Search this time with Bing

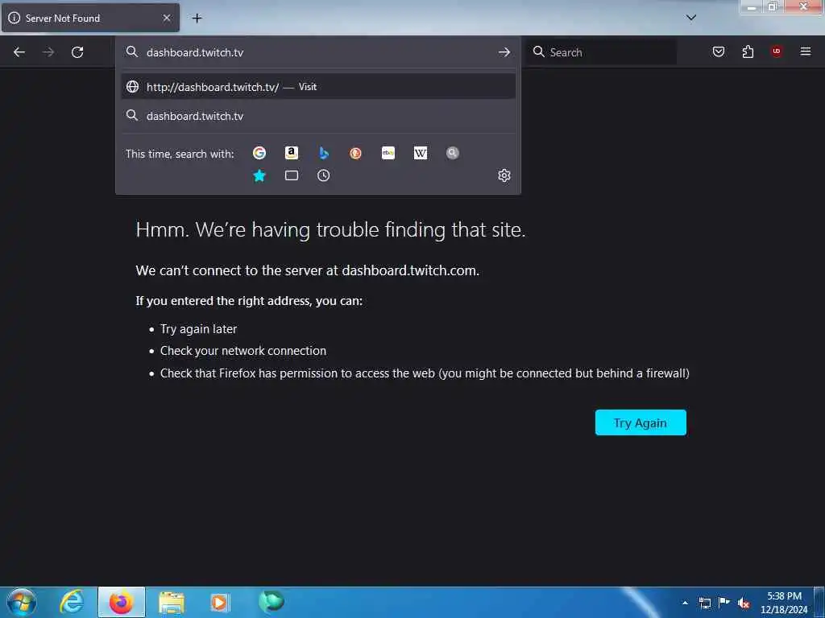[324, 153]
